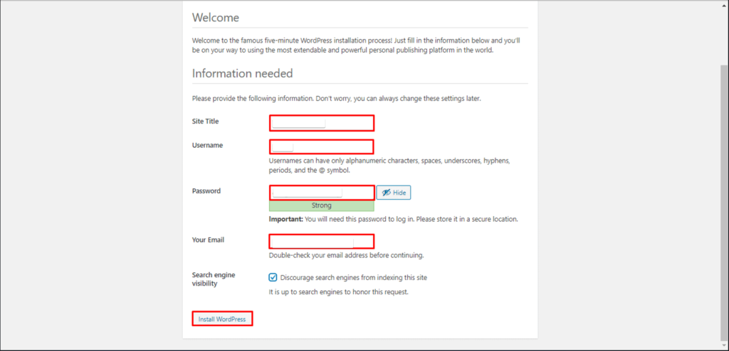Click the Password field label
729x351 pixels.
(x=206, y=191)
